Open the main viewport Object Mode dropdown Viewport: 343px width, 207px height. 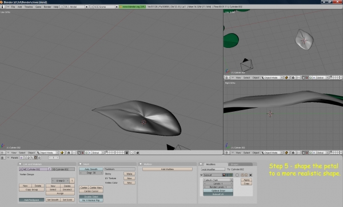coord(47,153)
